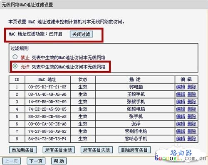Image resolution: width=208 pixels, height=165 pixels.
Task: Delete entry 张毅电脑 via 删除 link
Action: [192, 109]
